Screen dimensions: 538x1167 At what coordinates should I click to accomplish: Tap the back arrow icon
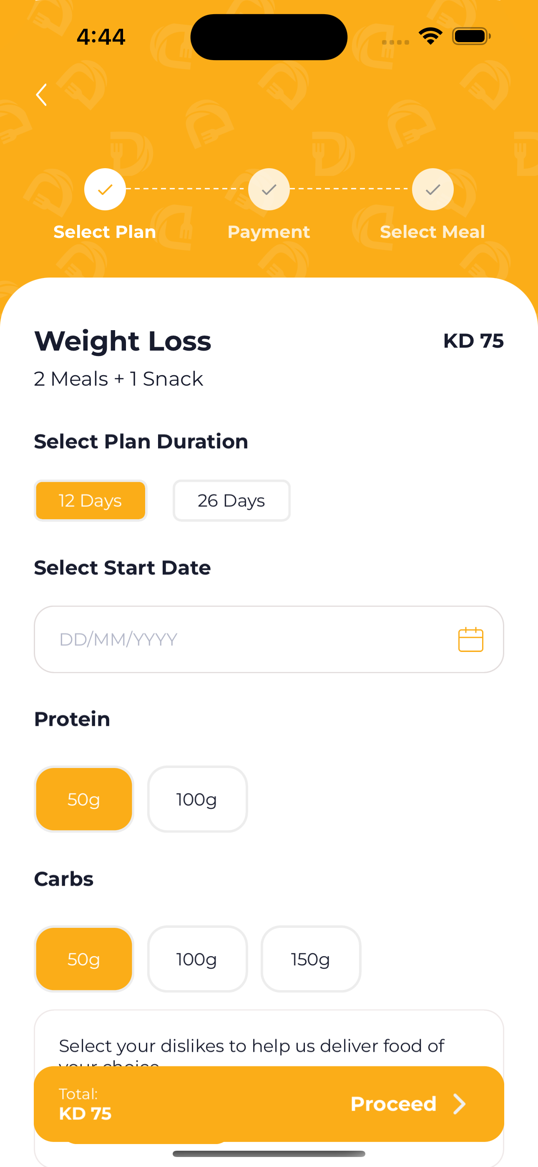click(42, 95)
